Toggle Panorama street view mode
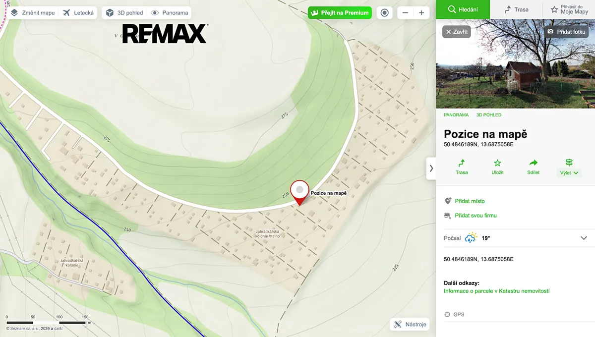Screen dimensions: 595x337 click(x=169, y=13)
